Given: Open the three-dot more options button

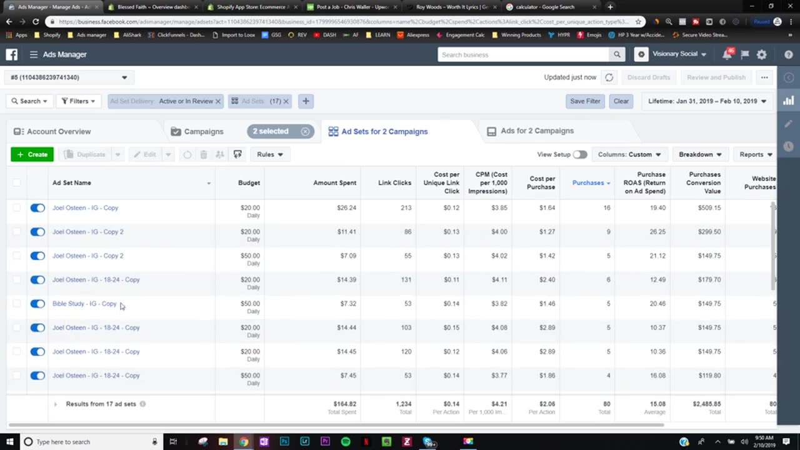Looking at the screenshot, I should 764,77.
